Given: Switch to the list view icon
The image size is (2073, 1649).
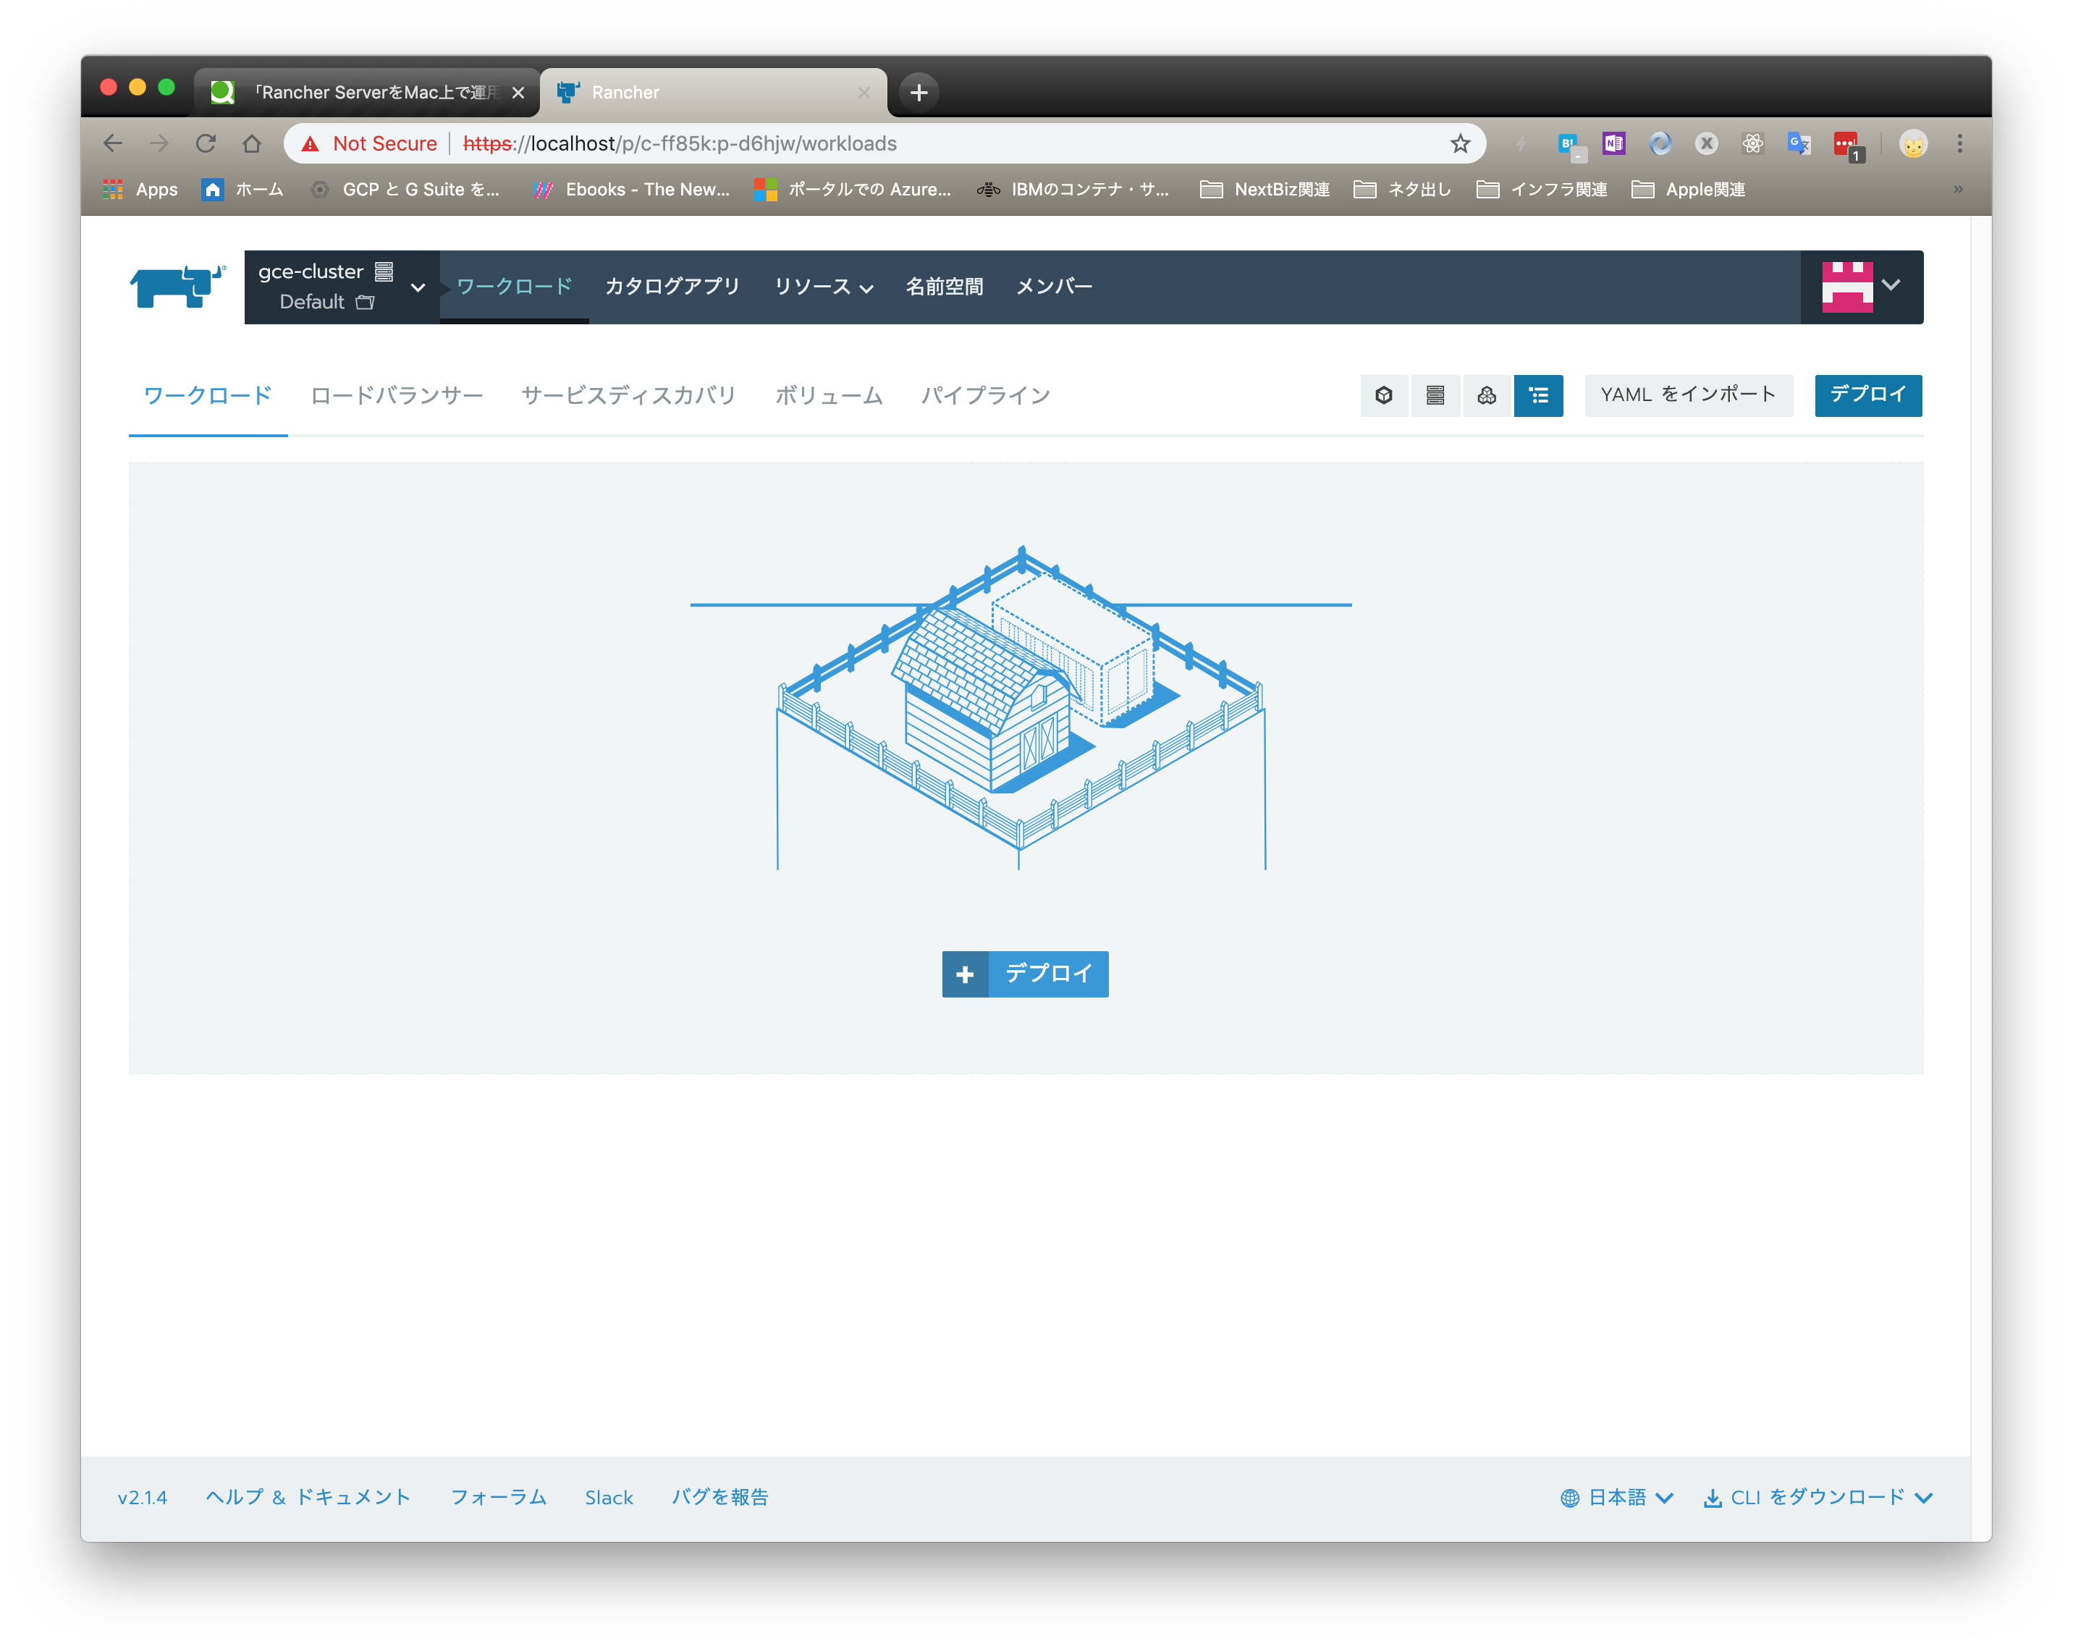Looking at the screenshot, I should (1538, 395).
